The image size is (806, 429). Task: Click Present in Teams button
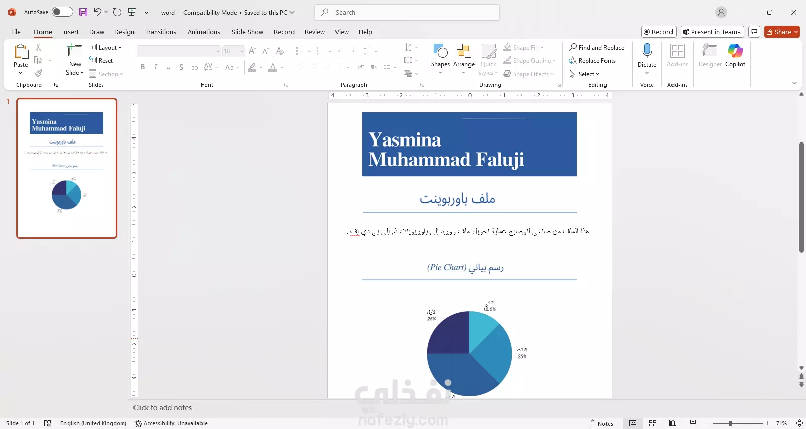coord(712,32)
